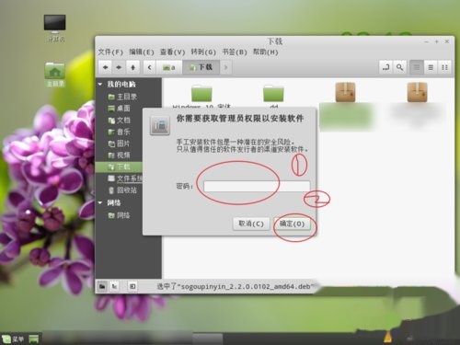Click the path bar right chevron
Image resolution: width=460 pixels, height=345 pixels.
tap(226, 67)
